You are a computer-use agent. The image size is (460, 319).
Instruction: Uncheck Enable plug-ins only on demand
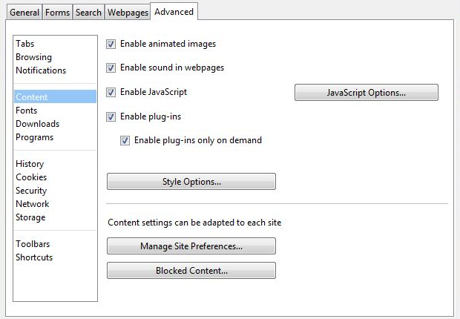click(125, 140)
